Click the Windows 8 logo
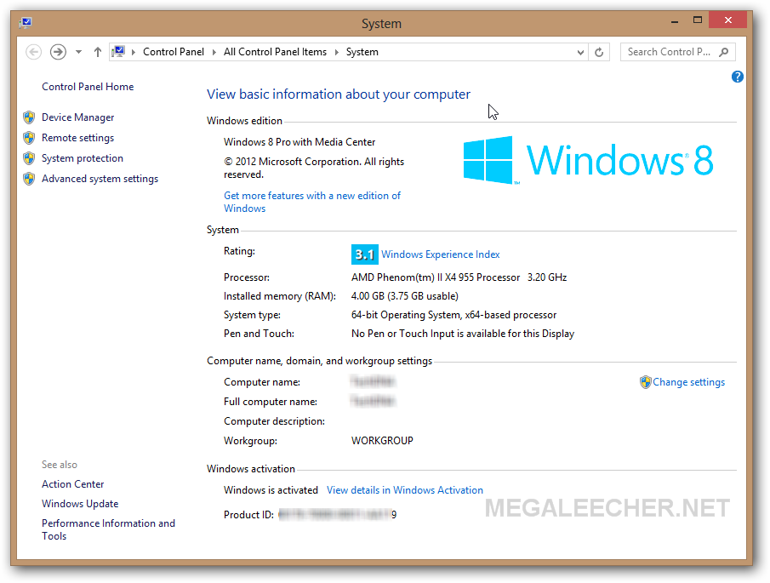The image size is (770, 583). pos(588,160)
